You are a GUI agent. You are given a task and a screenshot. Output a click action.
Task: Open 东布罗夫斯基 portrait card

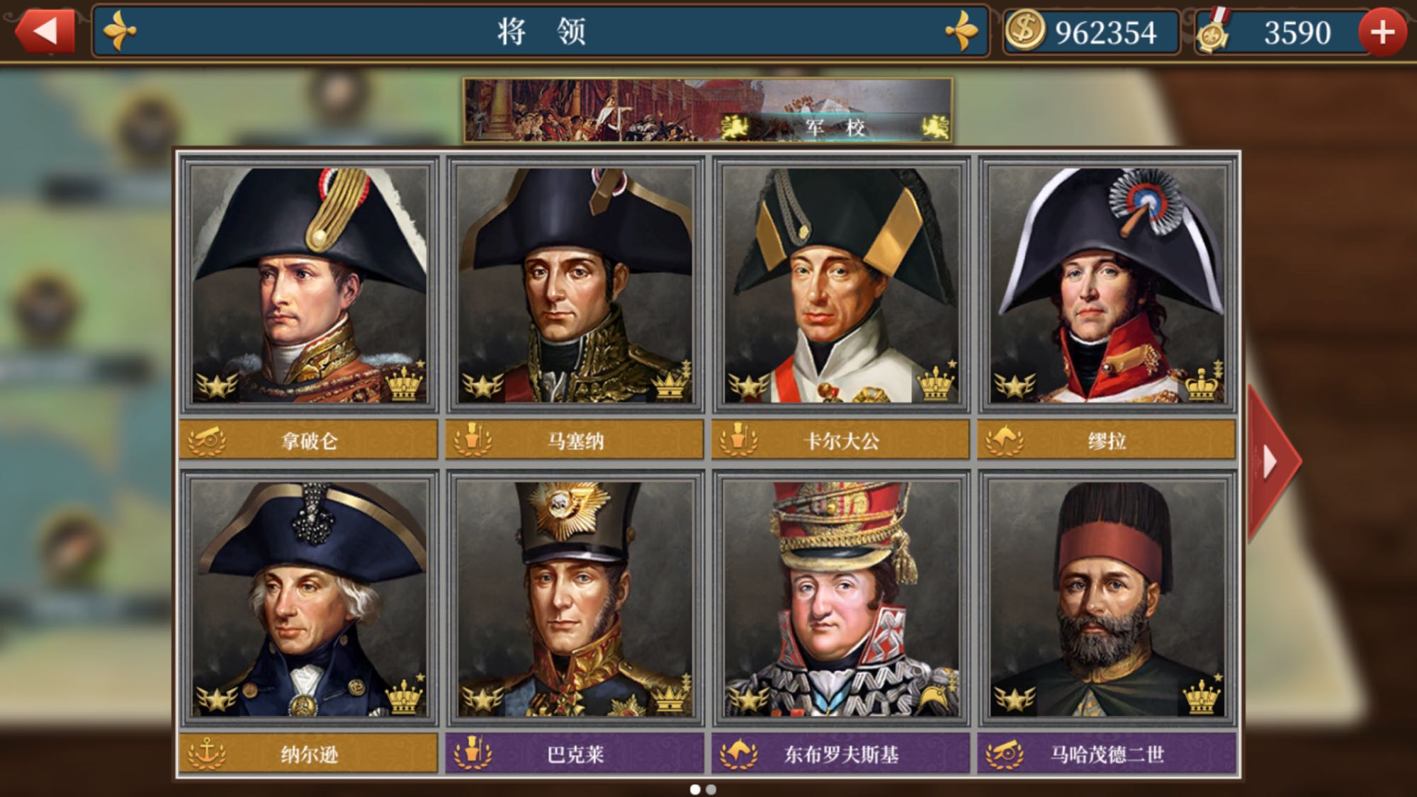coord(841,599)
